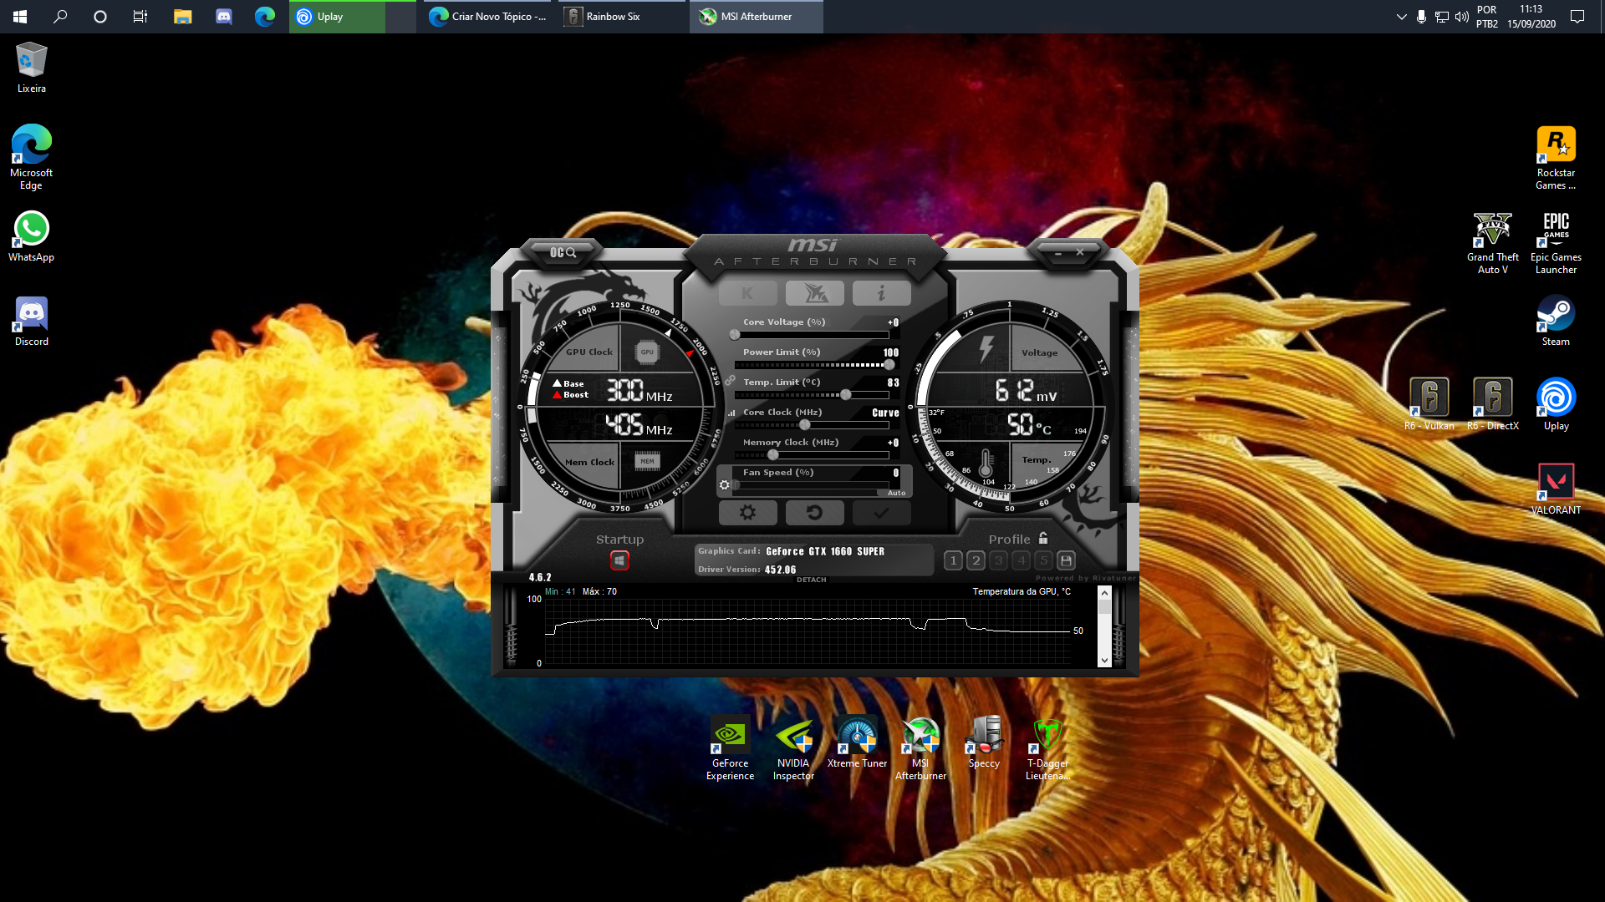Click the Core Voltage slider handle
Image resolution: width=1605 pixels, height=902 pixels.
point(735,335)
